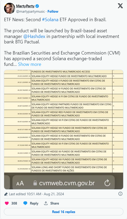The width and height of the screenshot is (127, 219).
Task: Click the share upload icon
Action: [46, 203]
